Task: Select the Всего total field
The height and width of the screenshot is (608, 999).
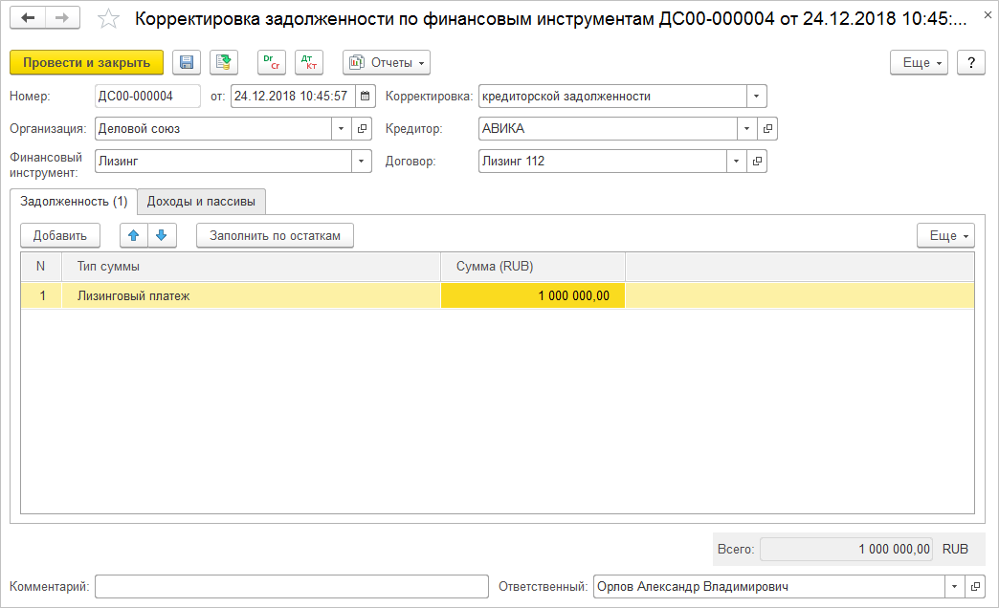Action: (847, 549)
